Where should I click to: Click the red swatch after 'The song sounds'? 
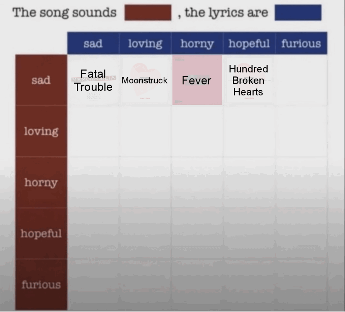point(148,12)
